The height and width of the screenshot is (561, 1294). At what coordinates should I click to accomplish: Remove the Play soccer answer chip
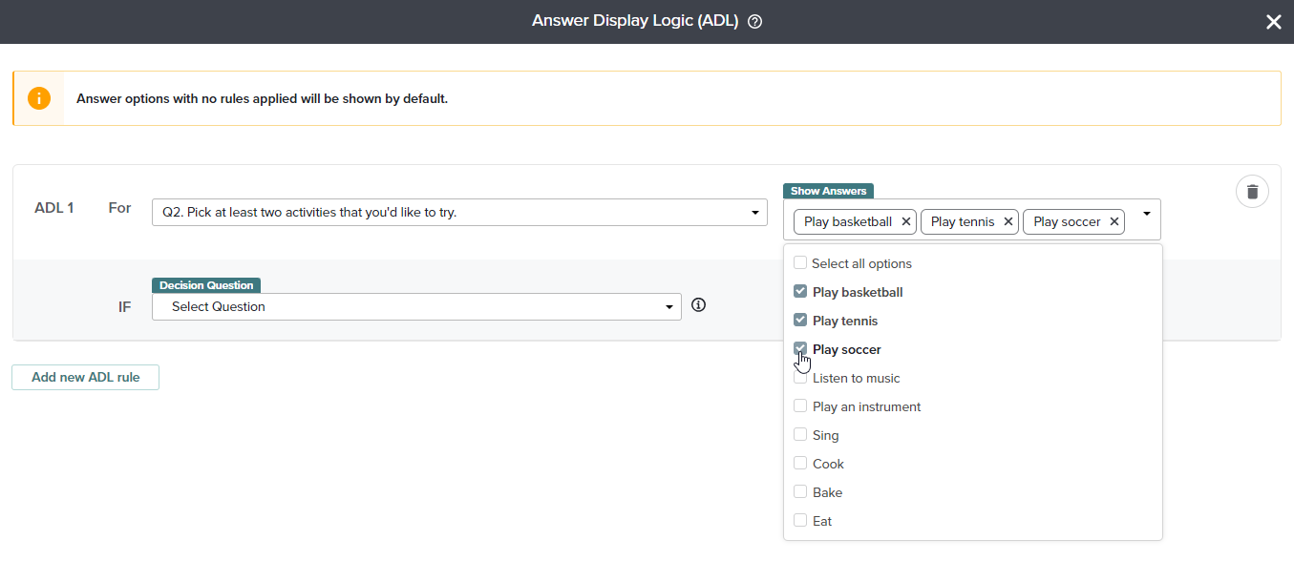click(1114, 221)
